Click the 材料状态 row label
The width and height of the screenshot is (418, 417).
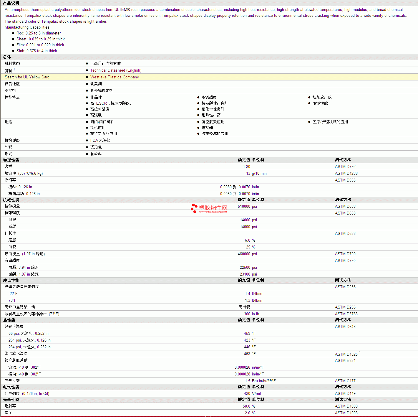(12, 63)
